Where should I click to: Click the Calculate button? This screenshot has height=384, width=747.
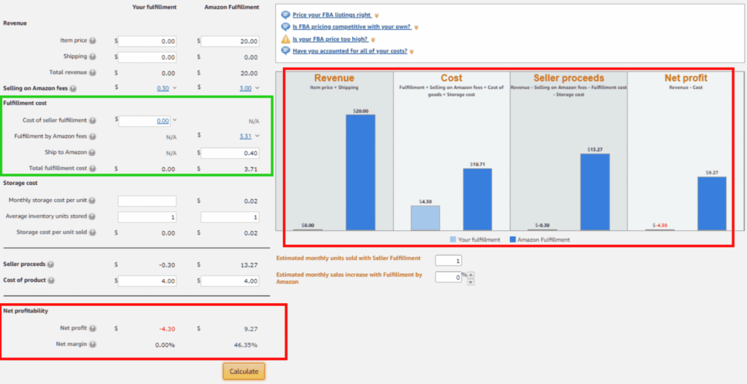(x=244, y=372)
